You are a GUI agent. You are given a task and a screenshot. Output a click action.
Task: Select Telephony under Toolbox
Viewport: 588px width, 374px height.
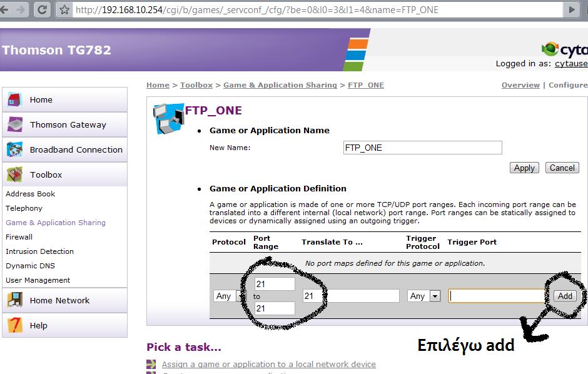tap(24, 208)
